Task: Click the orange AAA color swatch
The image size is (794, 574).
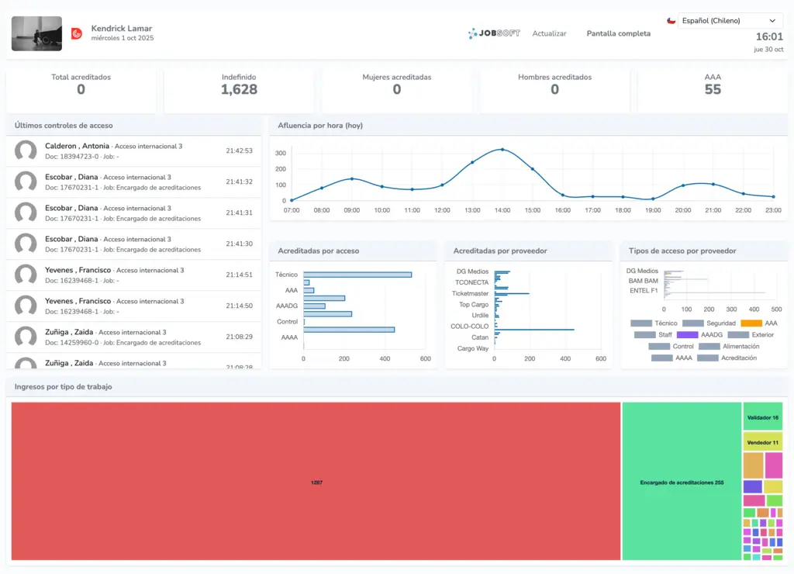Action: (751, 323)
